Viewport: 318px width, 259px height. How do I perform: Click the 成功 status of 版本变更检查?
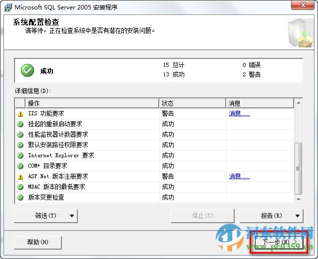coord(168,198)
